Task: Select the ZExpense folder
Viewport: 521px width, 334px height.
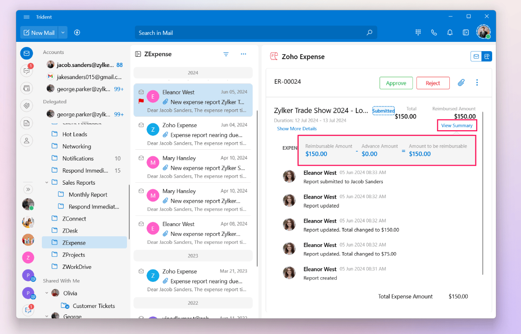Action: tap(84, 243)
